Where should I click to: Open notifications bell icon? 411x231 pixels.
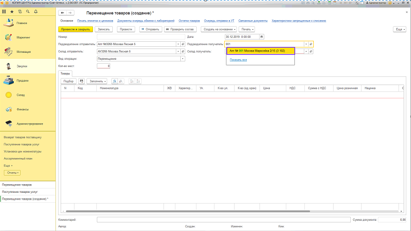click(x=35, y=11)
